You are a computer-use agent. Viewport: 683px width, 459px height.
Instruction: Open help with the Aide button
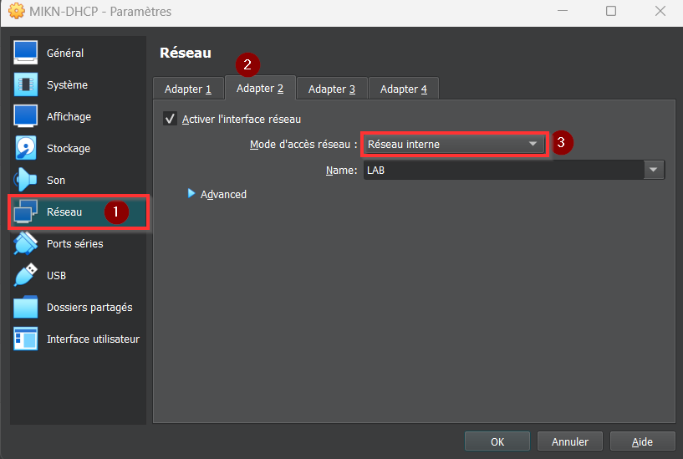(643, 441)
